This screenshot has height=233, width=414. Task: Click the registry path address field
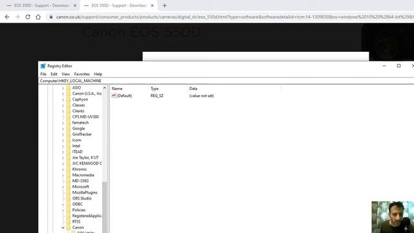[x=226, y=81]
